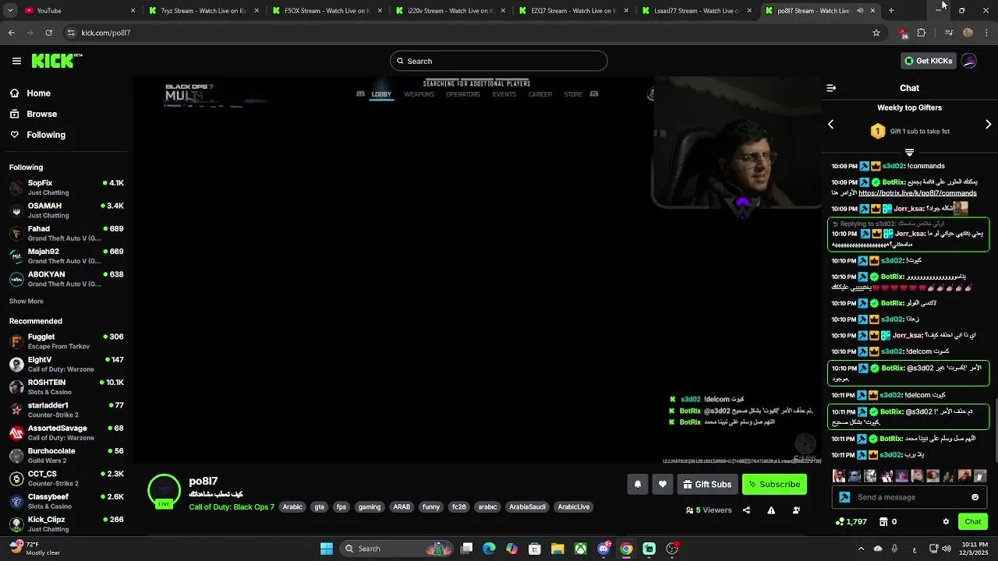Open ROSHTEIN recommended channel
Image resolution: width=998 pixels, height=561 pixels.
click(x=66, y=387)
